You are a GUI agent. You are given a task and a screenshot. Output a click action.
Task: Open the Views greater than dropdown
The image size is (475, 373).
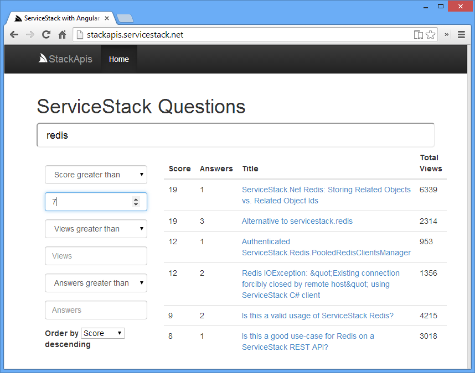(96, 229)
